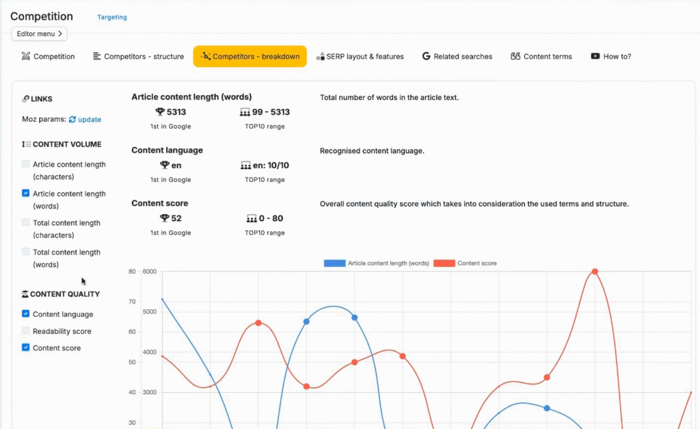Click the '99 - 5313' TOP10 range value

click(271, 112)
